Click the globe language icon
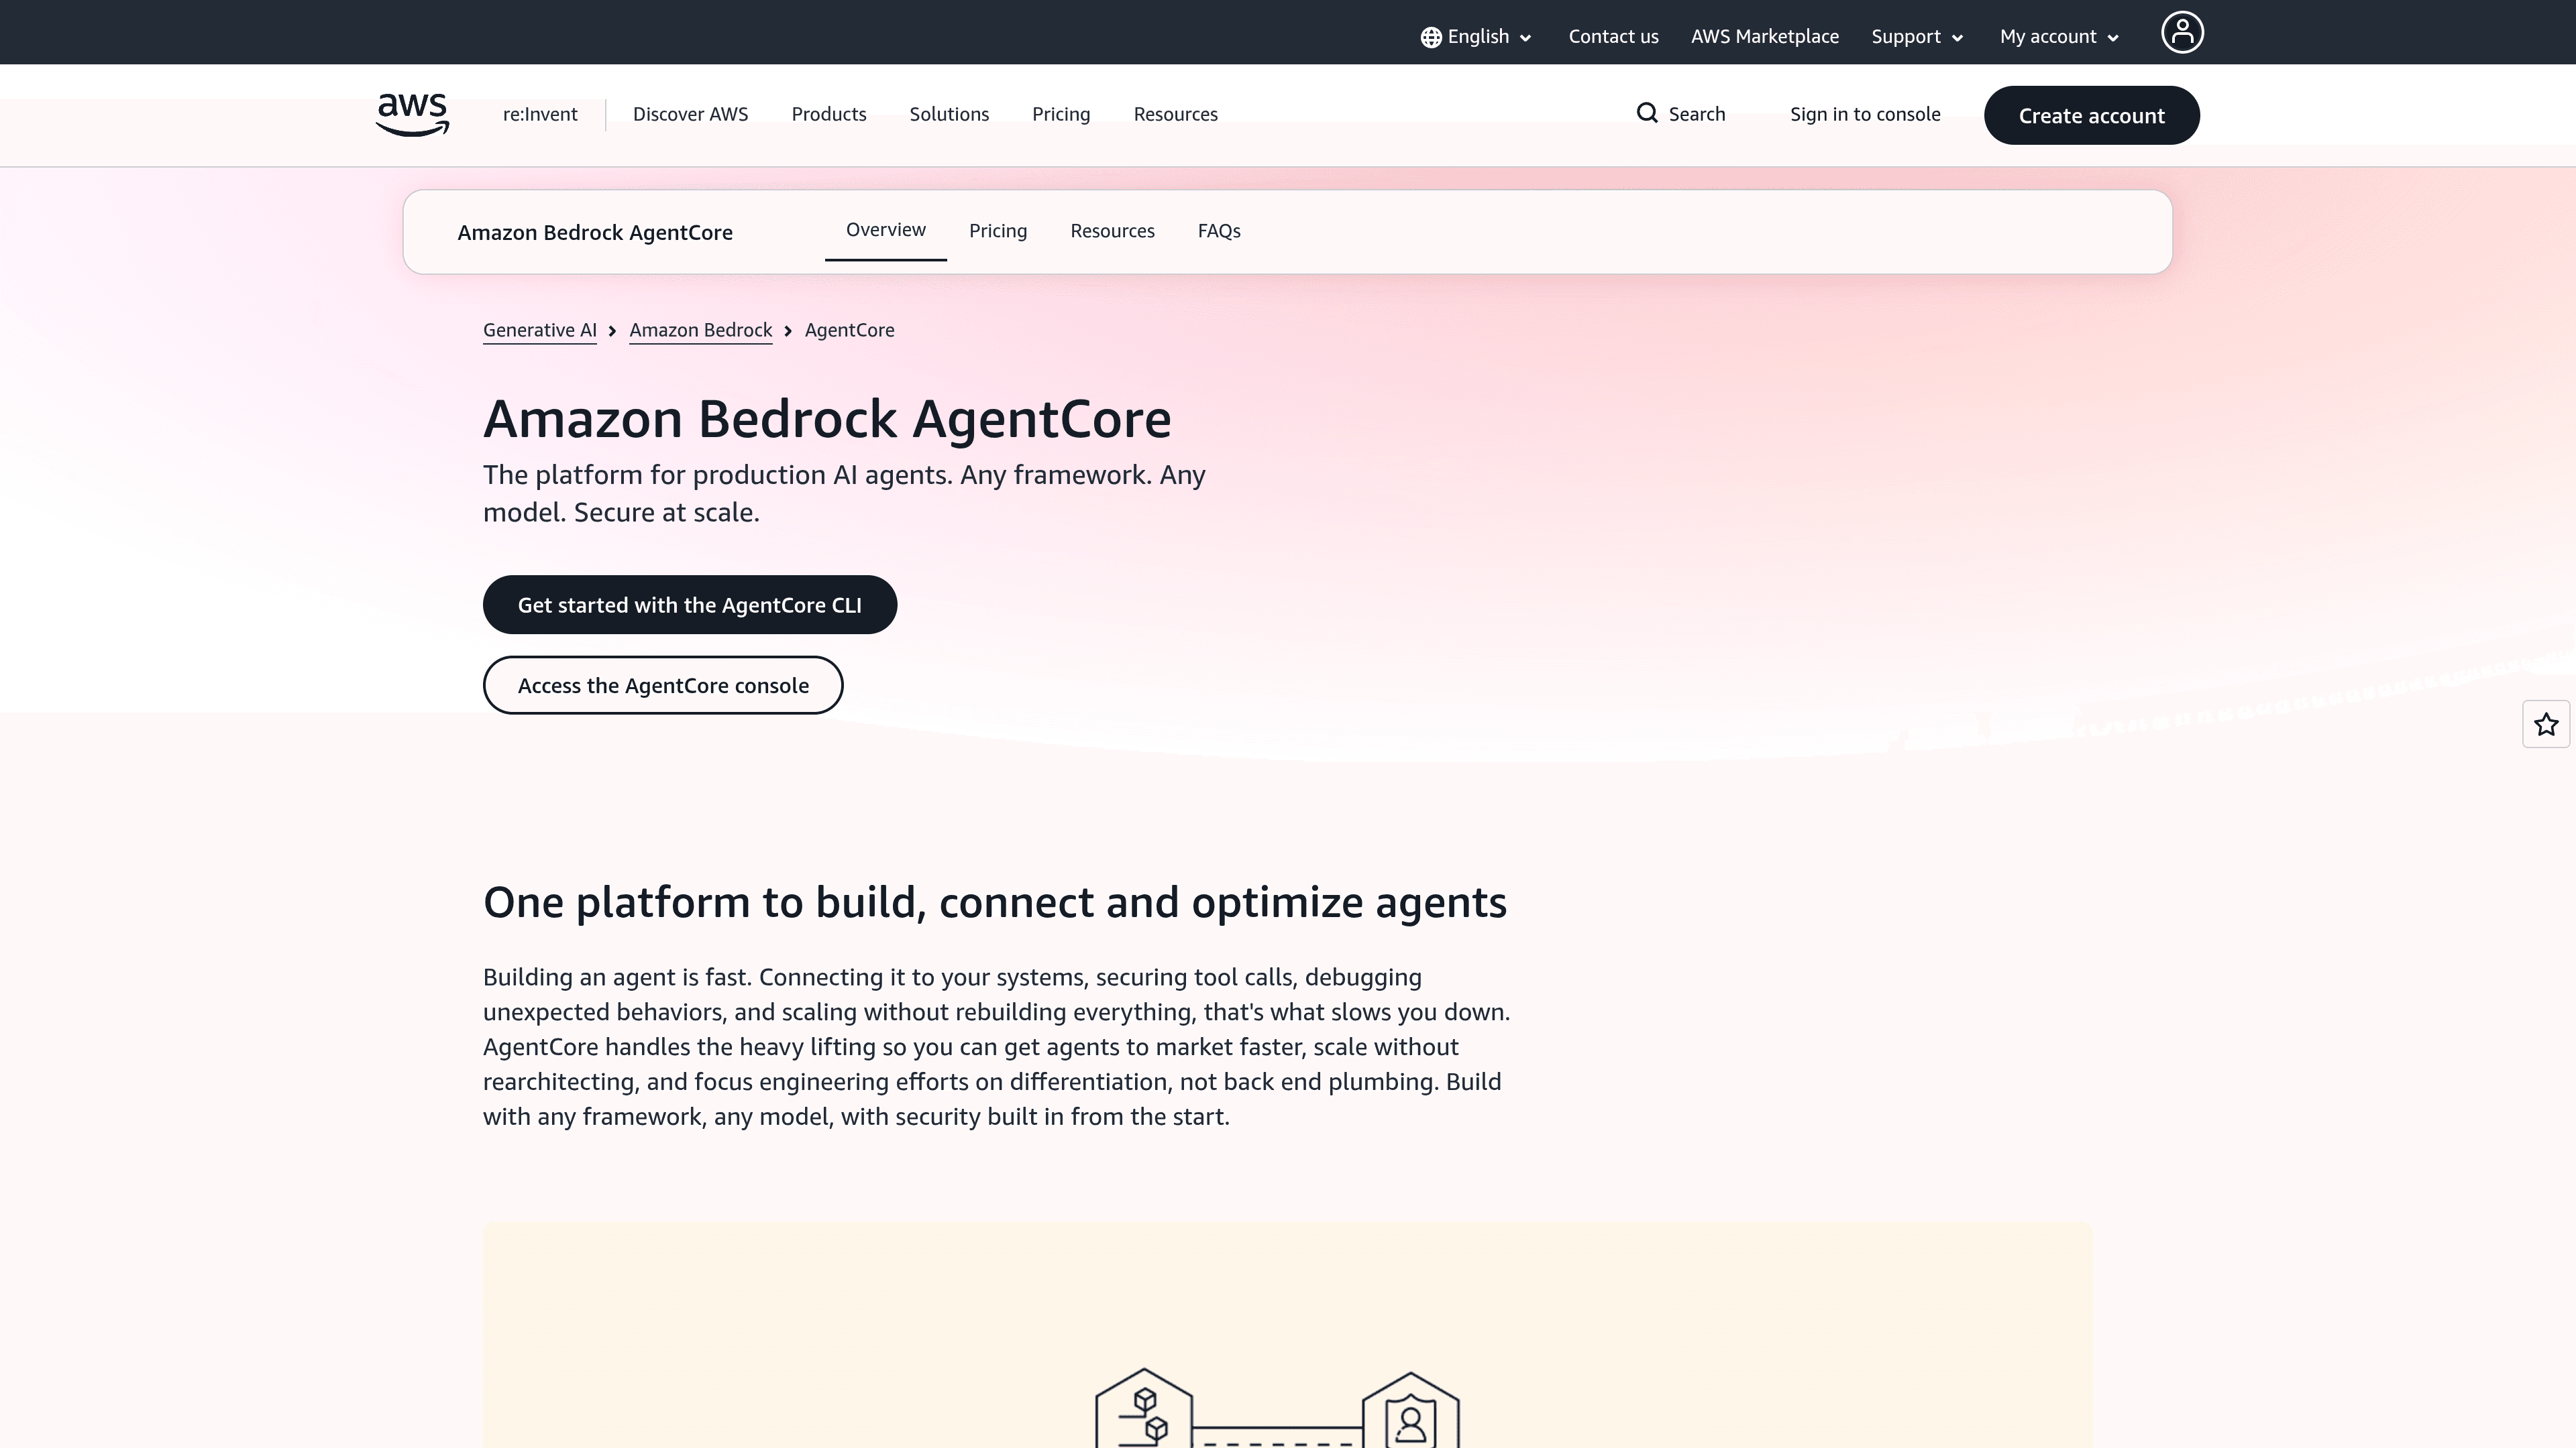The image size is (2576, 1448). 1431,37
